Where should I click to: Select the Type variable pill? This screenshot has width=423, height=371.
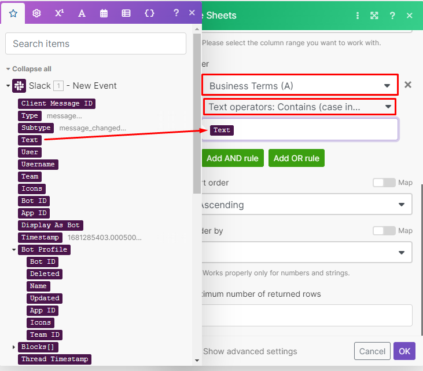click(30, 116)
